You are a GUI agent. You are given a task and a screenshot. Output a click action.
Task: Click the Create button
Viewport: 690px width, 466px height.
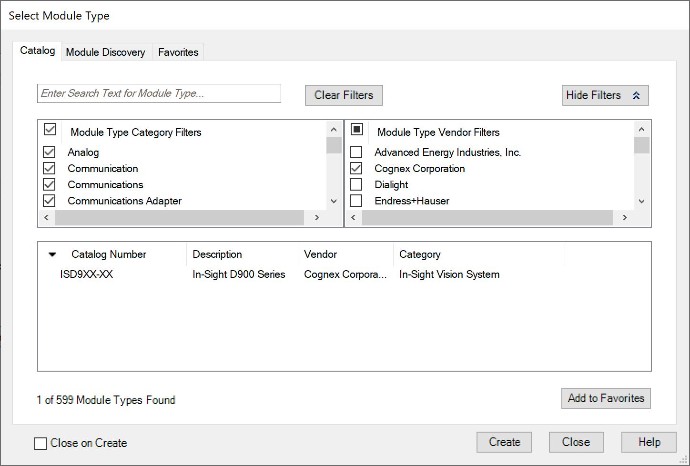pyautogui.click(x=504, y=442)
